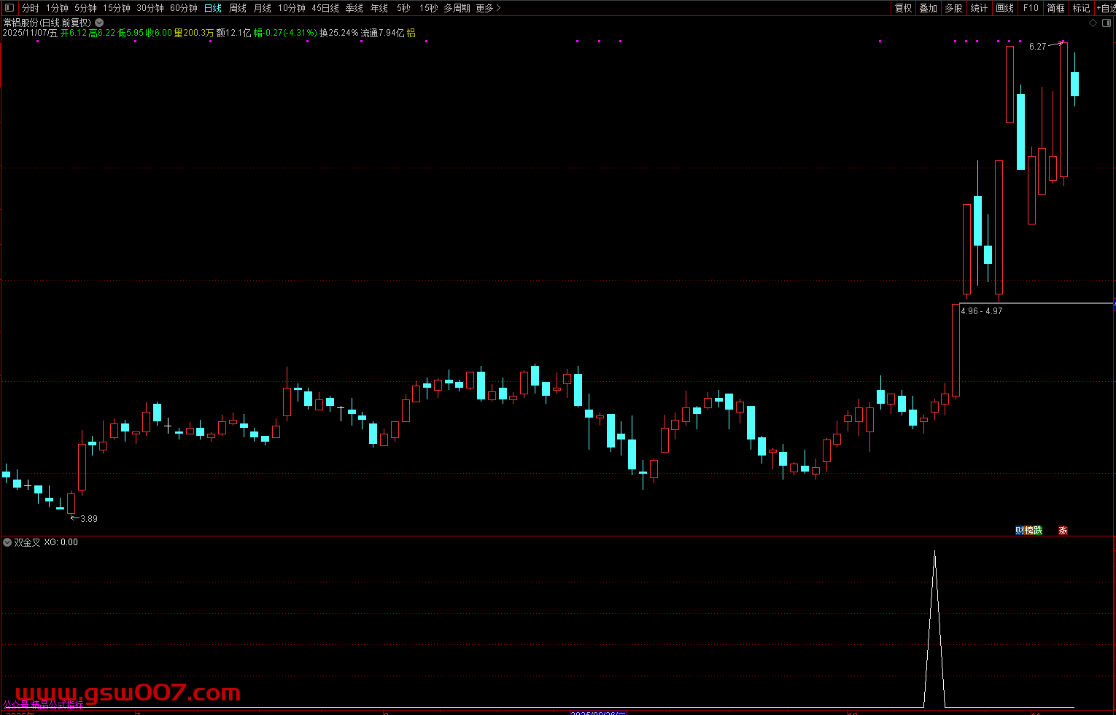Expand the 双金叉 indicator dropdown arrow
The image size is (1116, 715).
point(7,542)
